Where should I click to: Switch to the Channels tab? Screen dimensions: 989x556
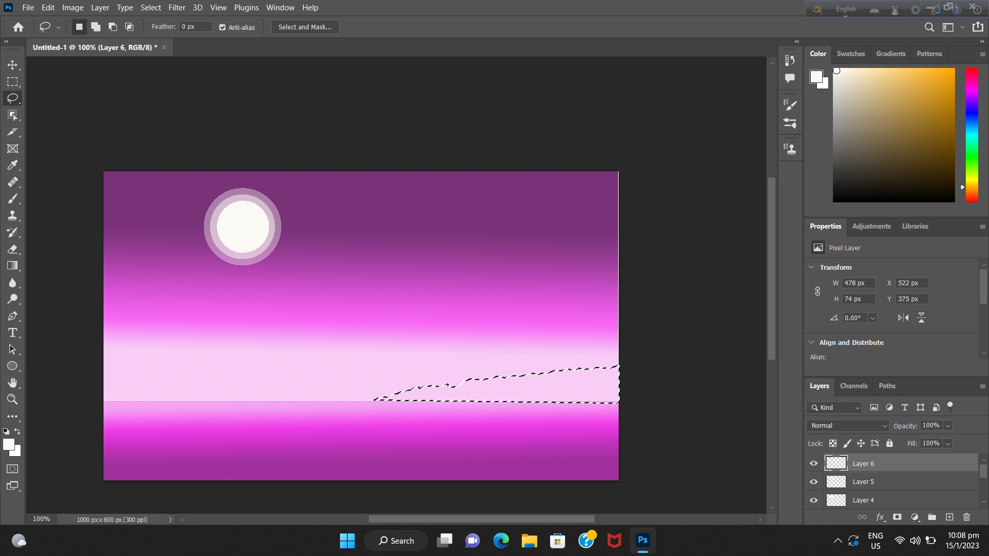click(854, 386)
